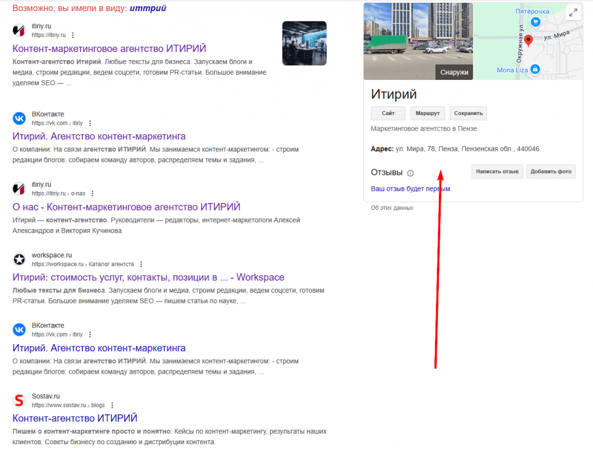Open 'О нас - Контент-маркетинговое агентство ИТИРИЙ' link

126,207
